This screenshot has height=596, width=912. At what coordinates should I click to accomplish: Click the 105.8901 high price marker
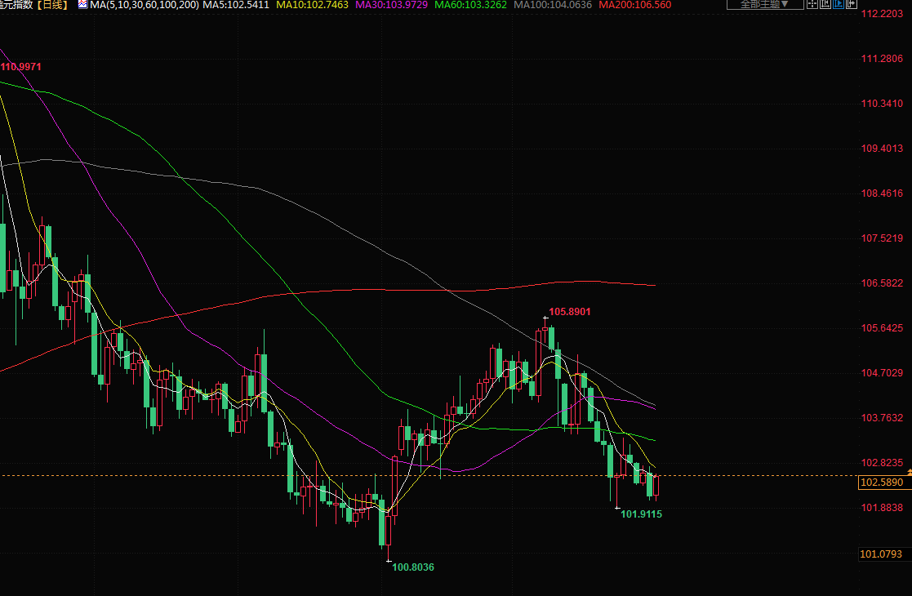pos(569,311)
